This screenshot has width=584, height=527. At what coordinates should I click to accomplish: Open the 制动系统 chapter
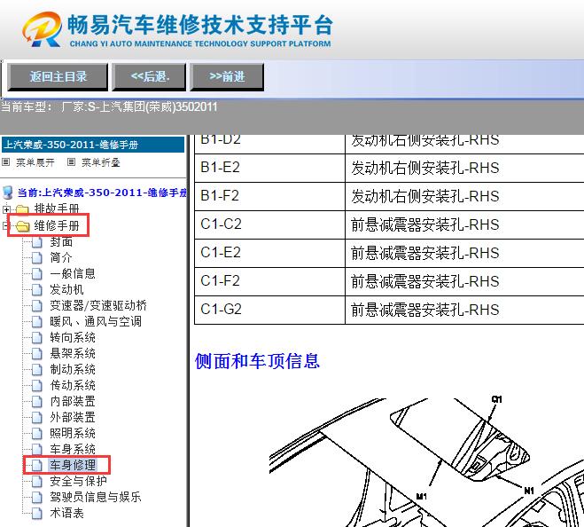tap(73, 370)
